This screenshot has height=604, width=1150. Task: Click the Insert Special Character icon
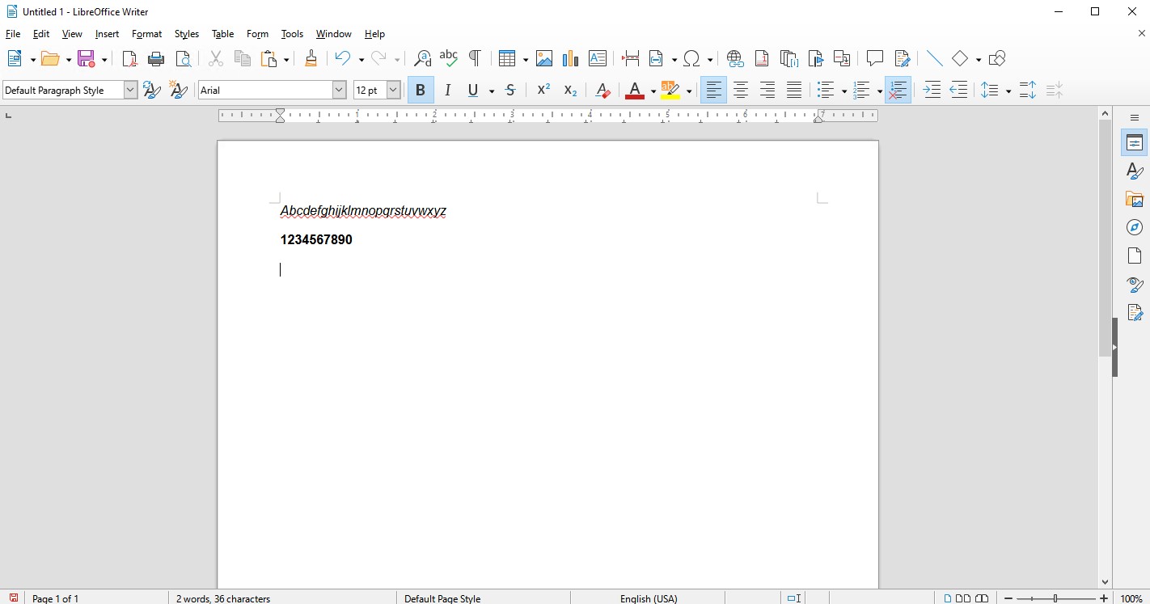tap(692, 58)
